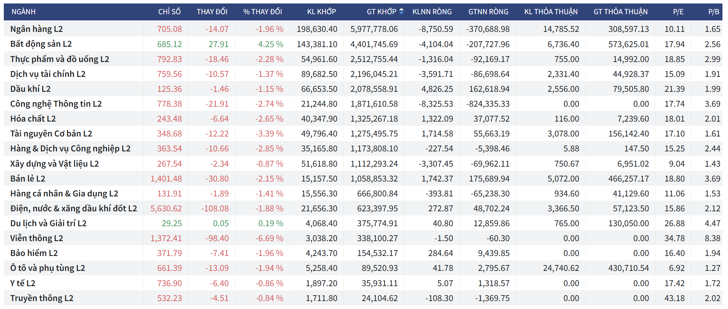
Task: Click the KL THỎA THUẬN header
Action: click(551, 12)
